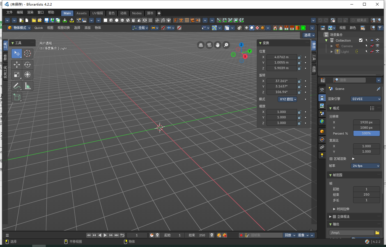The height and width of the screenshot is (247, 386).
Task: Click the pin icon next to Scene
Action: coord(378,89)
